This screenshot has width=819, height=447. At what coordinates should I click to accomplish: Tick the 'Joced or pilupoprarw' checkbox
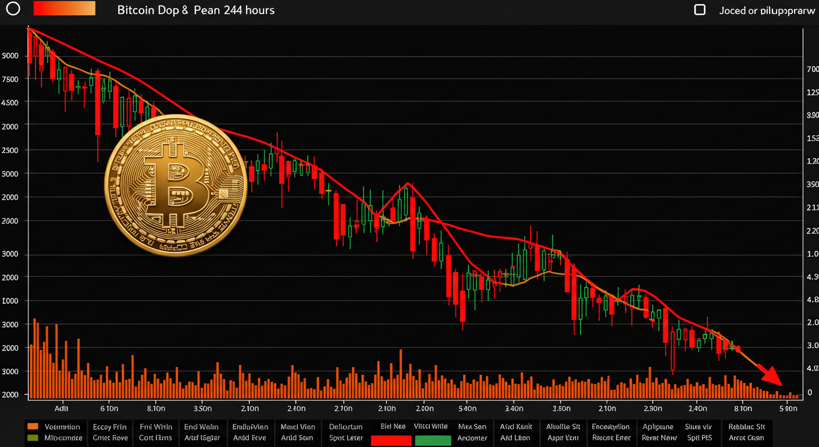point(700,9)
